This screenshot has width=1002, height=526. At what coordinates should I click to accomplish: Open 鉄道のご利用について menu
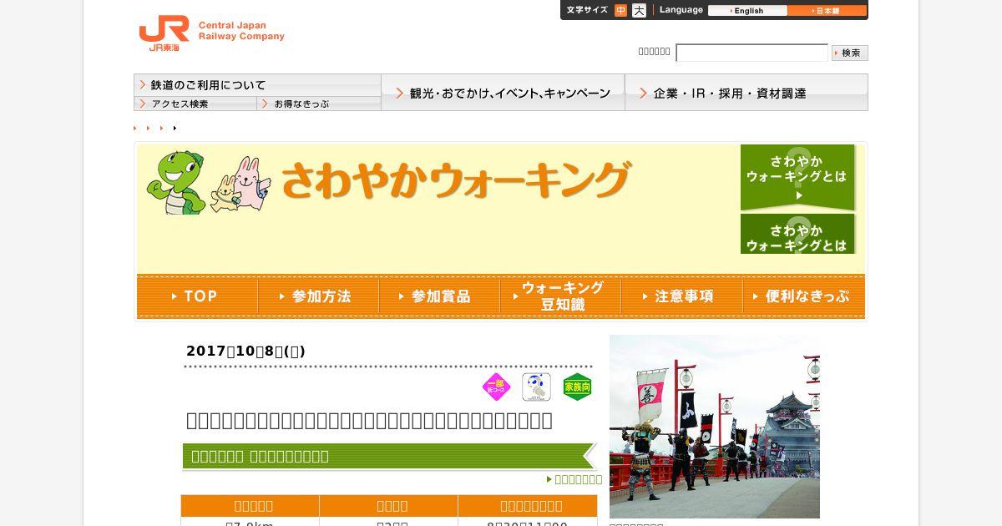point(257,85)
